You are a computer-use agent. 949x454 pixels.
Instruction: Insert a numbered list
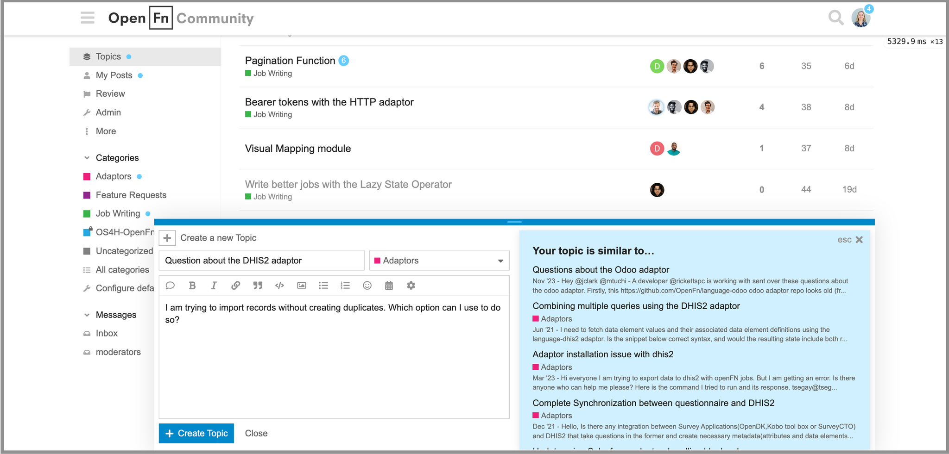345,286
